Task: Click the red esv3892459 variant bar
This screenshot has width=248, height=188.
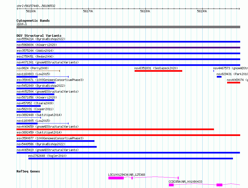Action: [x=128, y=135]
